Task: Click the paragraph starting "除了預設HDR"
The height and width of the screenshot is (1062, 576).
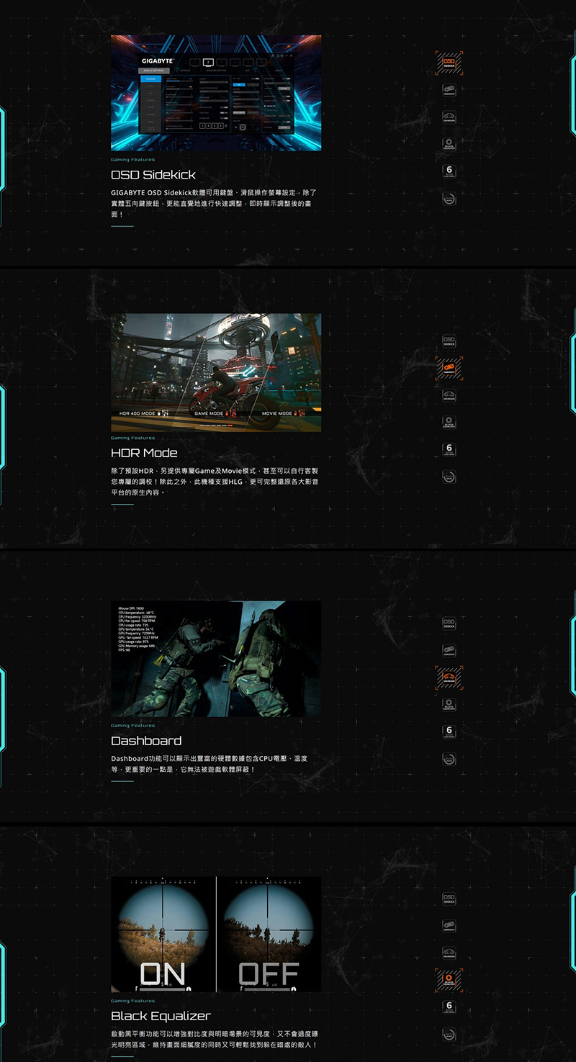Action: pos(215,482)
